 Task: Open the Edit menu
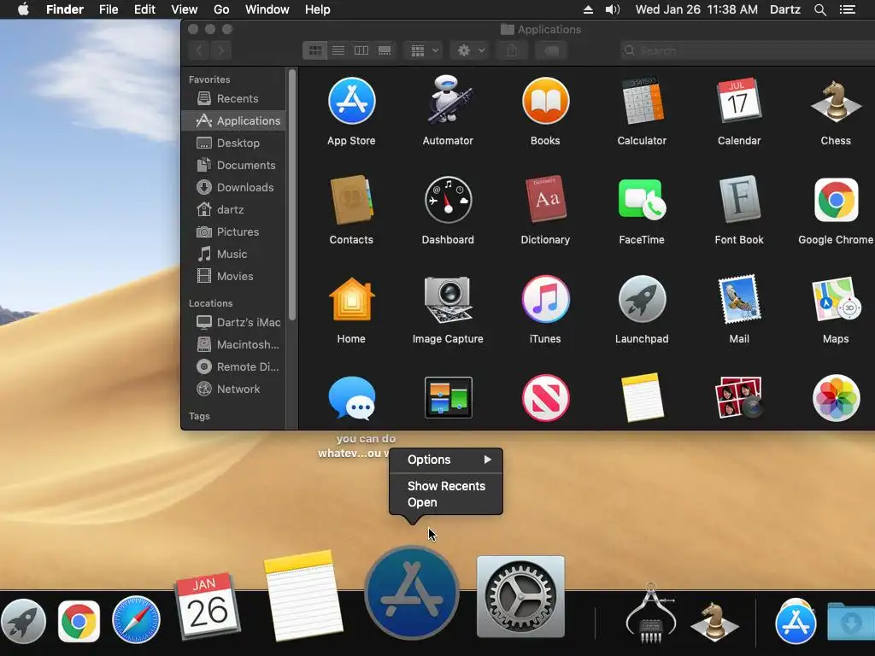144,9
